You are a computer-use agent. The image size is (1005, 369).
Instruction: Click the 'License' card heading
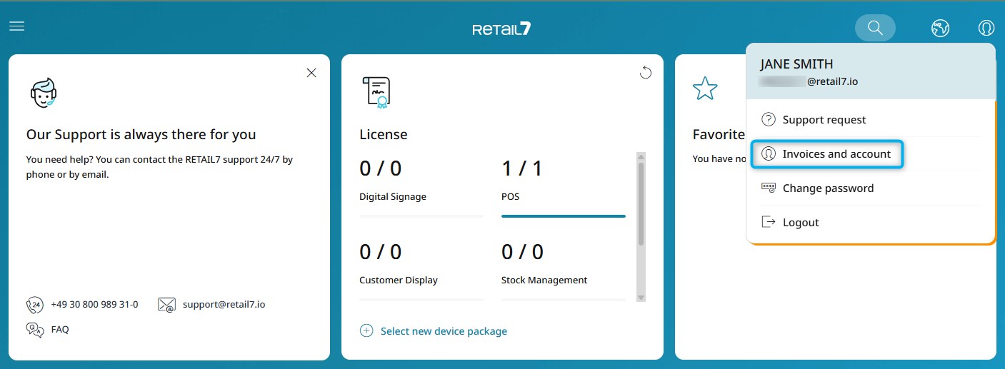point(384,134)
